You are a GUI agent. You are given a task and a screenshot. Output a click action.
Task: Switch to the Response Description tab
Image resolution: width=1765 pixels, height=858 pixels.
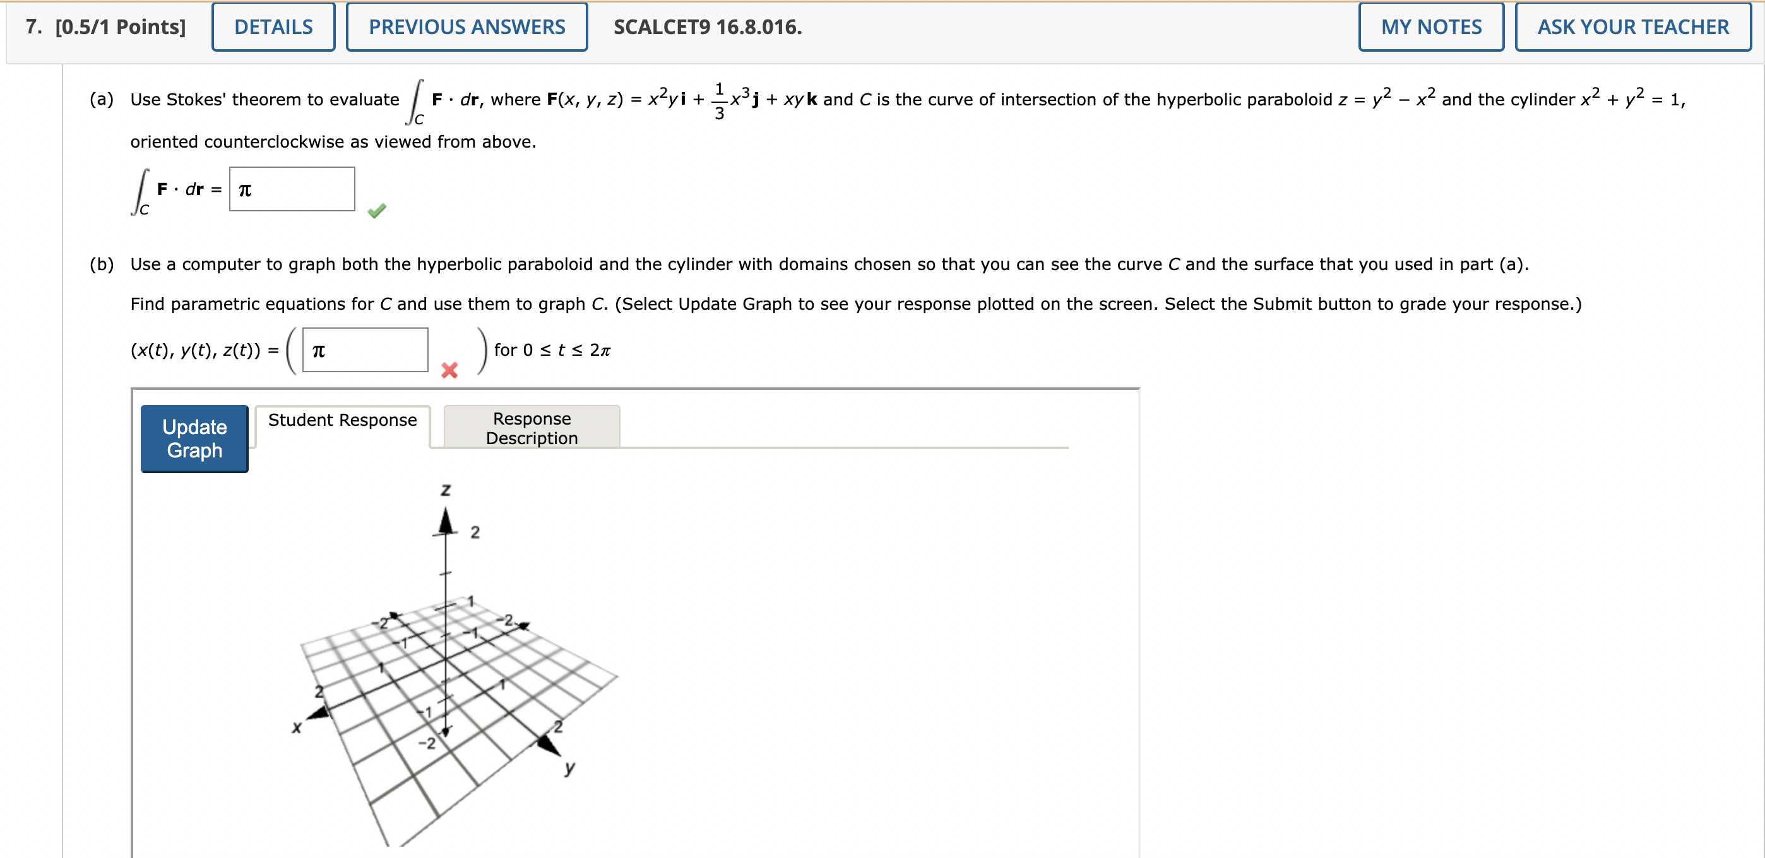532,428
